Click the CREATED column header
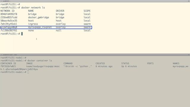190x107 pixels. (100, 63)
